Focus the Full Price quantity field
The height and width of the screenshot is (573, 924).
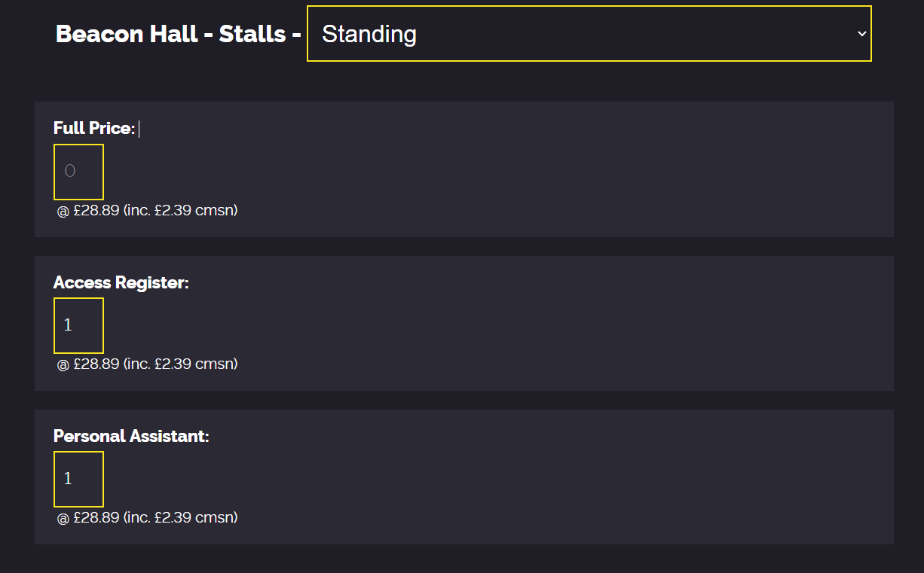point(78,172)
